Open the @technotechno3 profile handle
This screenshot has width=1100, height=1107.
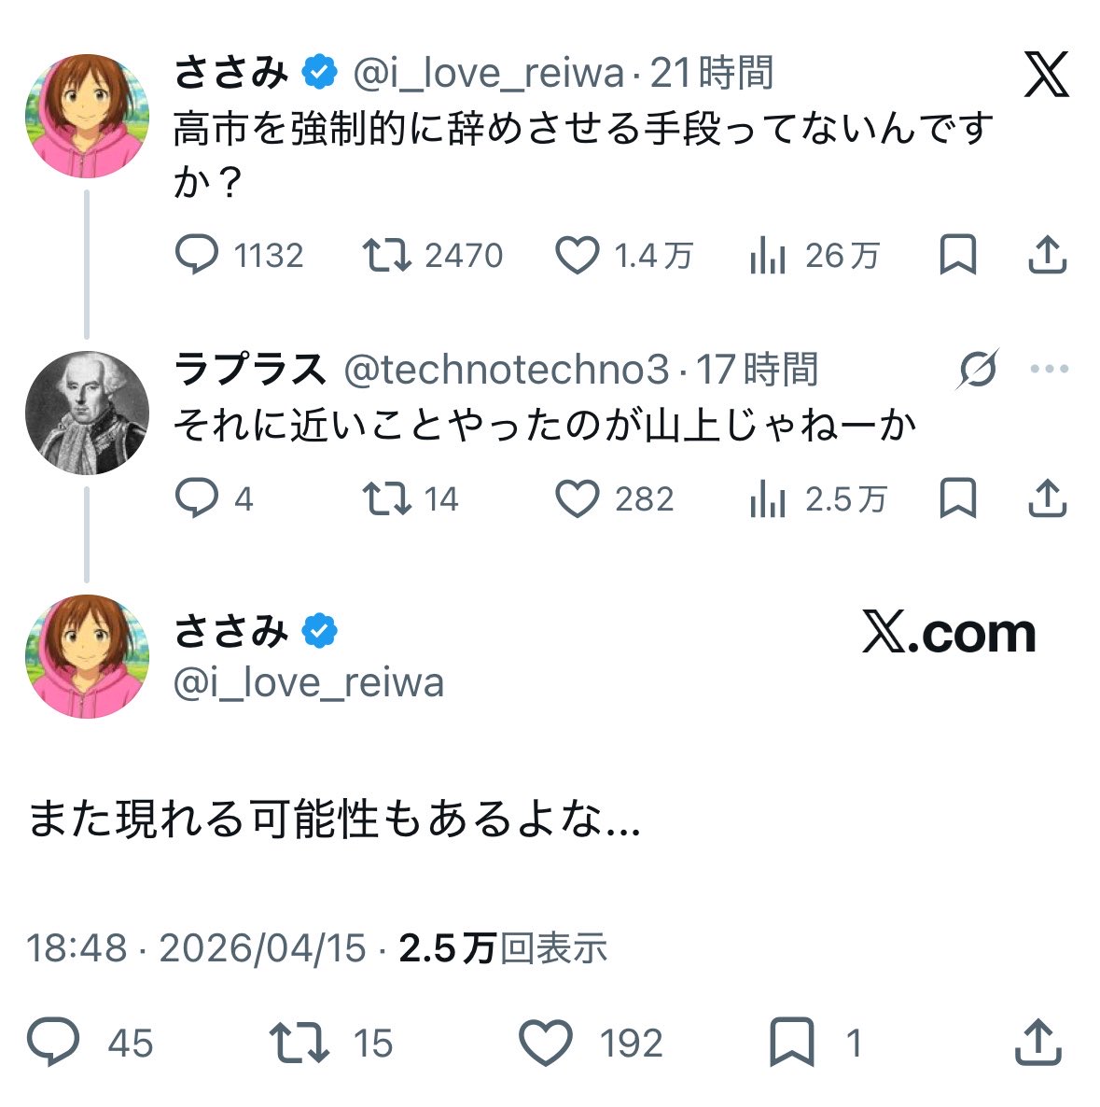(507, 371)
